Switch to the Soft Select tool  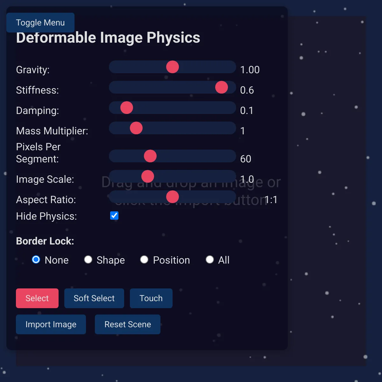coord(94,298)
